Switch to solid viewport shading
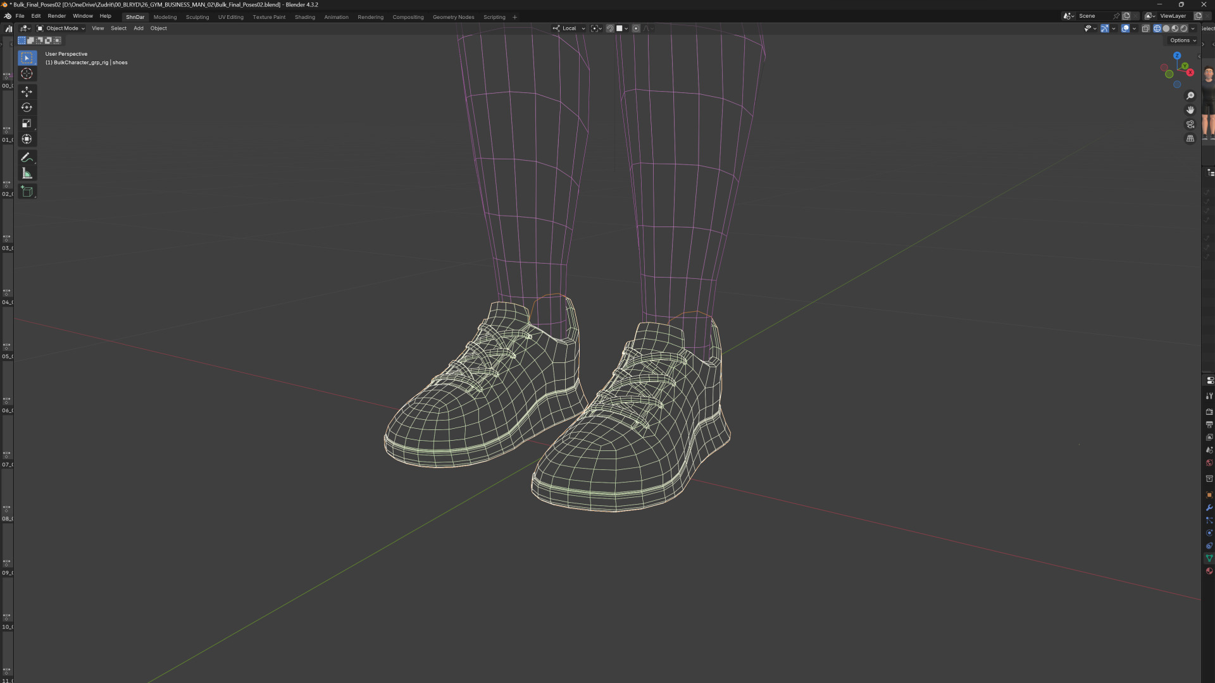This screenshot has width=1215, height=683. pos(1166,28)
